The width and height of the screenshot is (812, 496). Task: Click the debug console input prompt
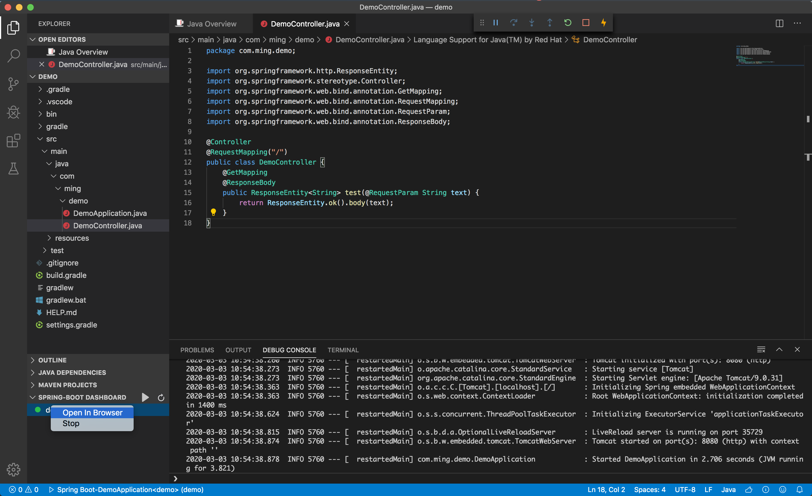pos(490,478)
